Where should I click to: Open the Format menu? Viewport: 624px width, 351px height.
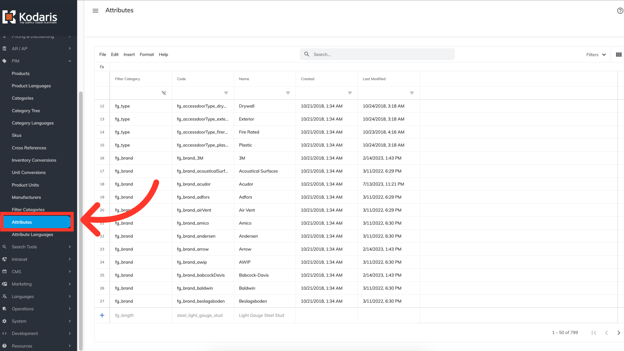147,55
